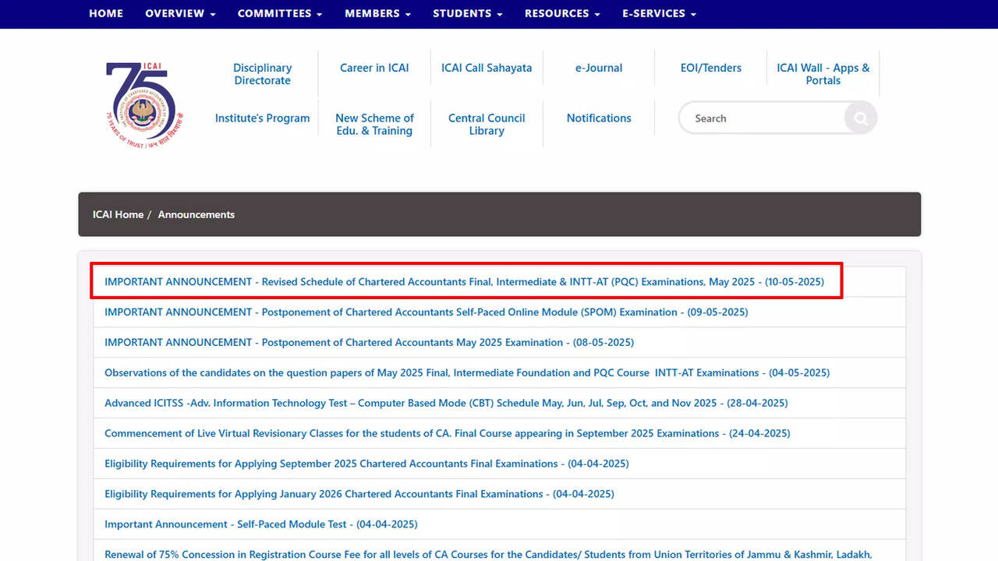Open Postponement of SPOM Examination announcement
The image size is (998, 561).
pyautogui.click(x=426, y=312)
